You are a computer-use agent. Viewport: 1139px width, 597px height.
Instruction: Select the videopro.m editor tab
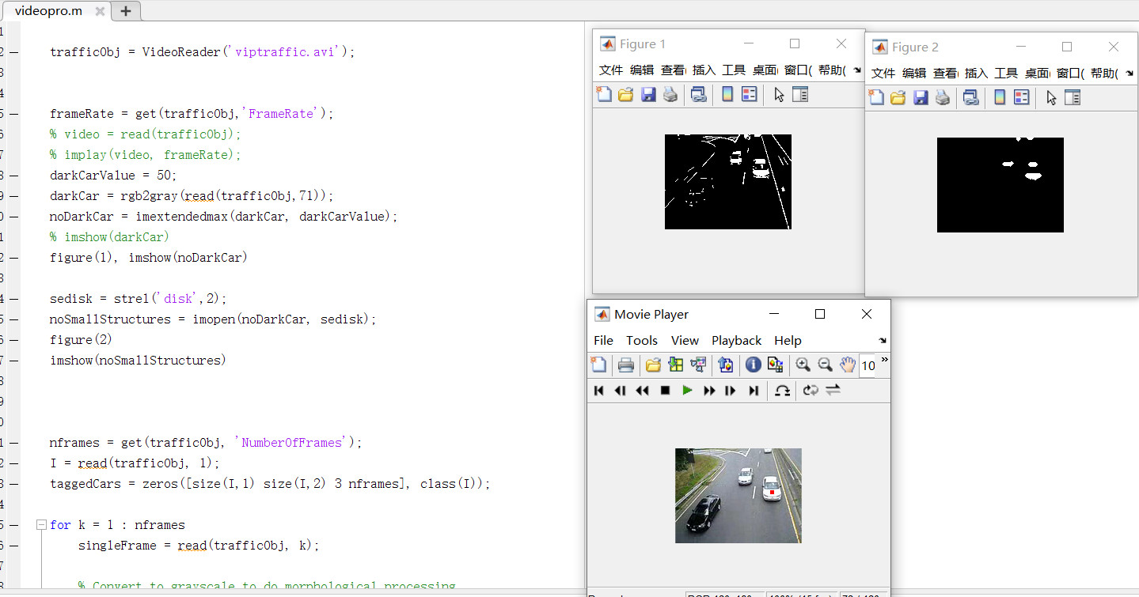click(48, 11)
